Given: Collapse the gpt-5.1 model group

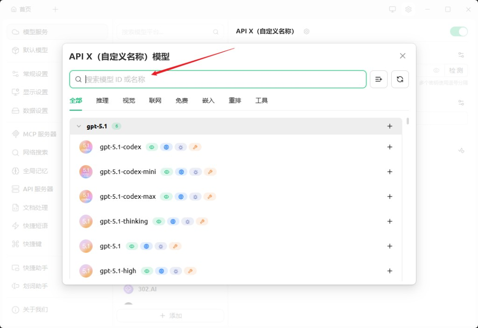Looking at the screenshot, I should click(x=79, y=126).
